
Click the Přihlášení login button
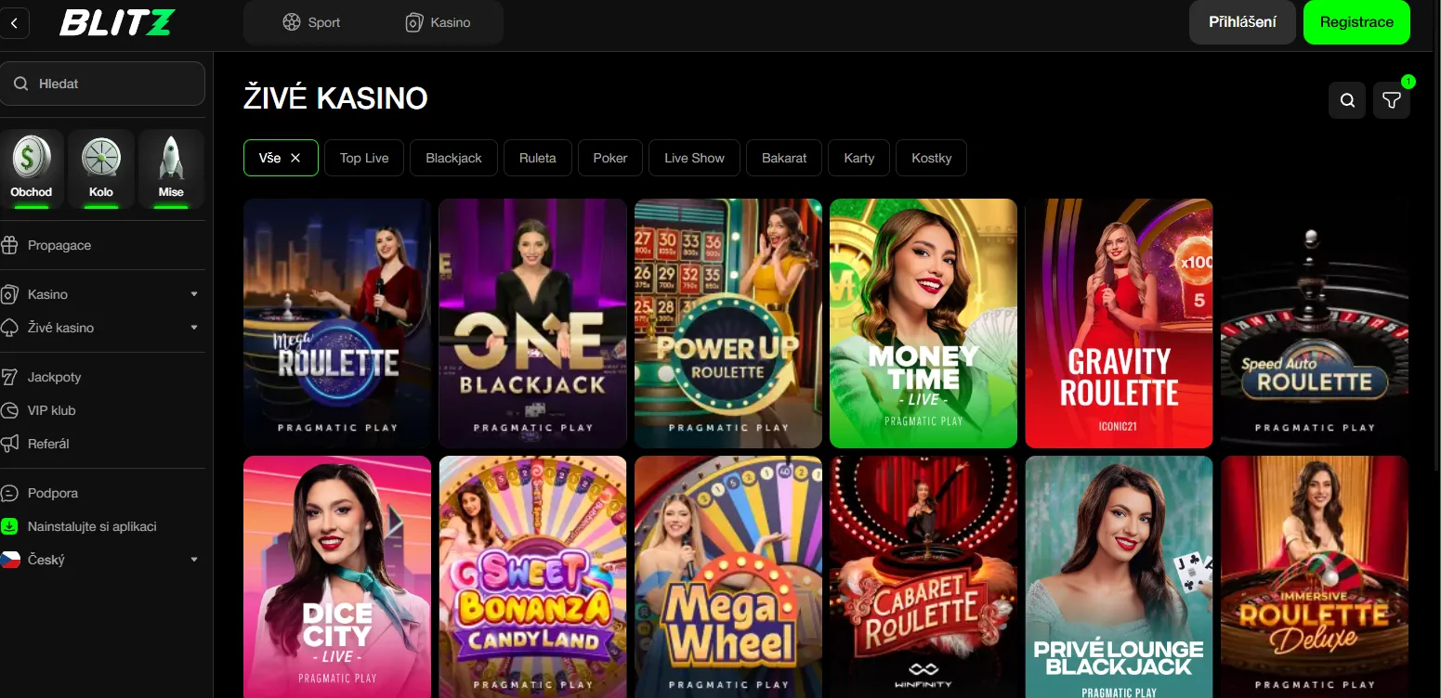click(1242, 22)
